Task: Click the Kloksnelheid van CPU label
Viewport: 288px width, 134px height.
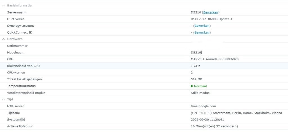Action: (23, 66)
